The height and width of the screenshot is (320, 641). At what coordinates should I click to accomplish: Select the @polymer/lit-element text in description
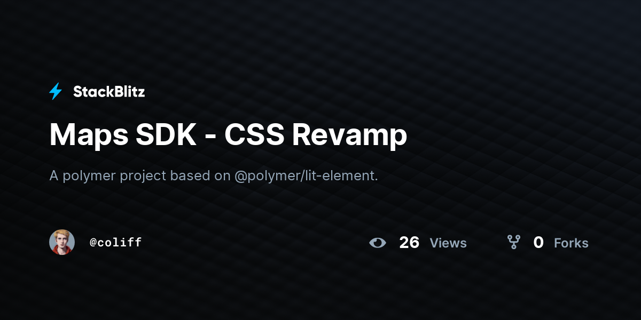pos(306,175)
